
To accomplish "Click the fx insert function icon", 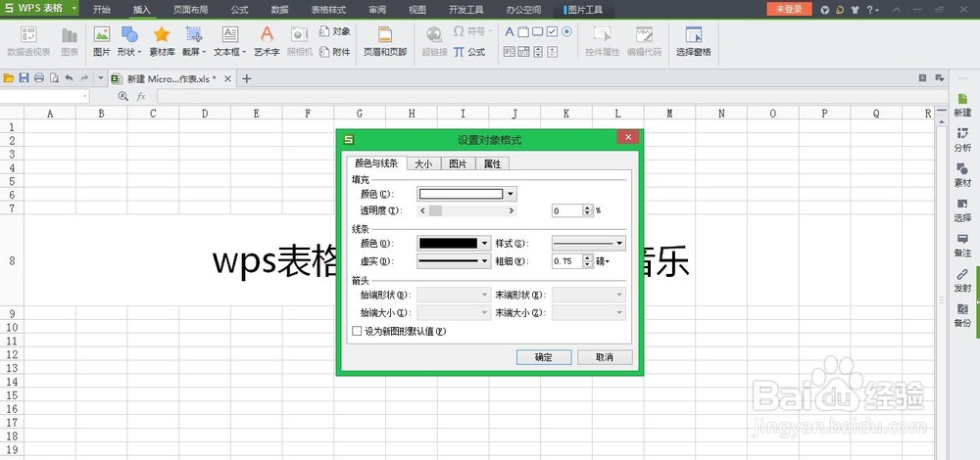I will 142,96.
